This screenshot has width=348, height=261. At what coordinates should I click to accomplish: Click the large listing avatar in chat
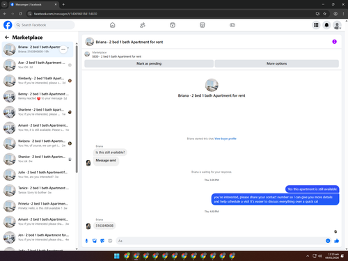click(x=212, y=85)
